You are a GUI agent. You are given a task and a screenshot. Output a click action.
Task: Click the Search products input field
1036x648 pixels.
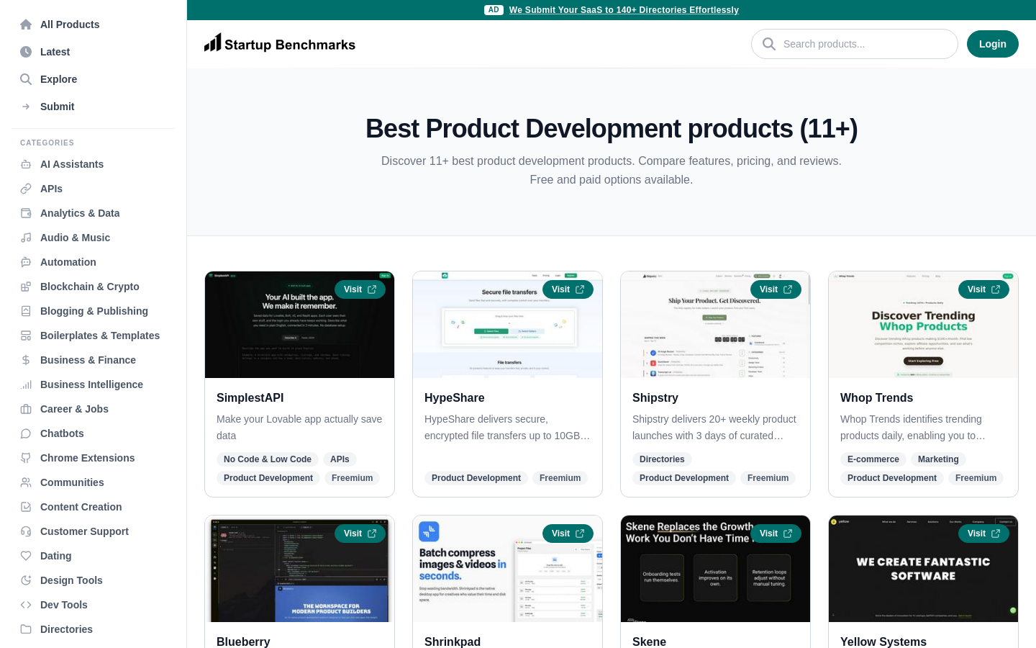click(855, 44)
